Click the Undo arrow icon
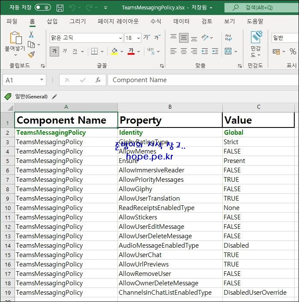 [72, 8]
